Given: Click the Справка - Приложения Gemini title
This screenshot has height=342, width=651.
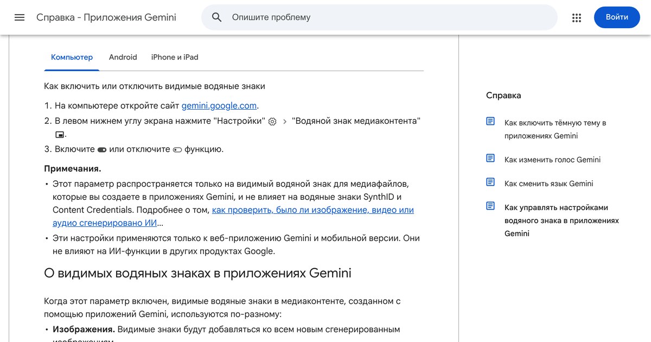Looking at the screenshot, I should 106,17.
